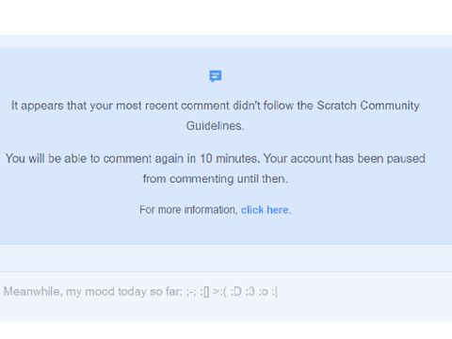
Task: Click "Your account has been paused" sentence
Action: (x=344, y=158)
